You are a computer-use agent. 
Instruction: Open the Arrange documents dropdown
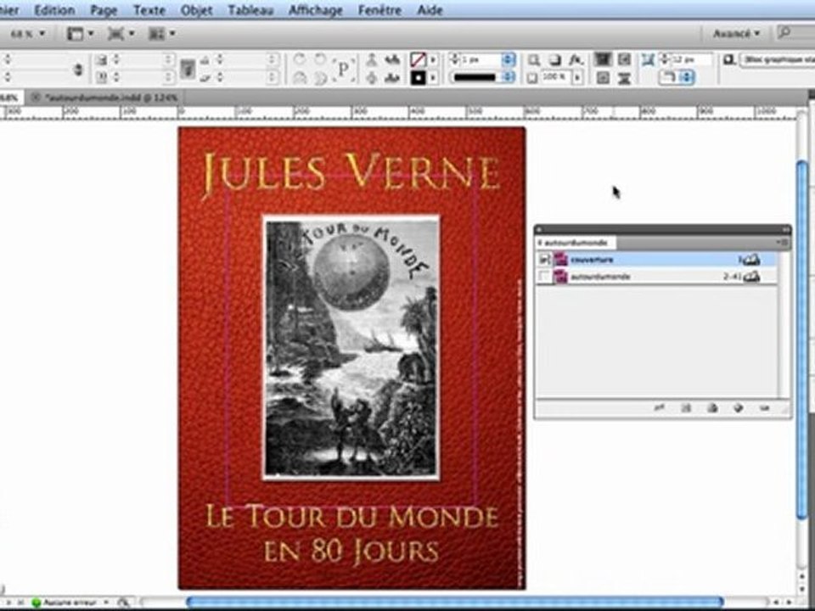(162, 34)
